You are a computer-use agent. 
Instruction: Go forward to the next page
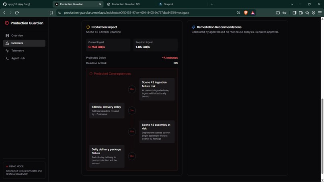10,12
